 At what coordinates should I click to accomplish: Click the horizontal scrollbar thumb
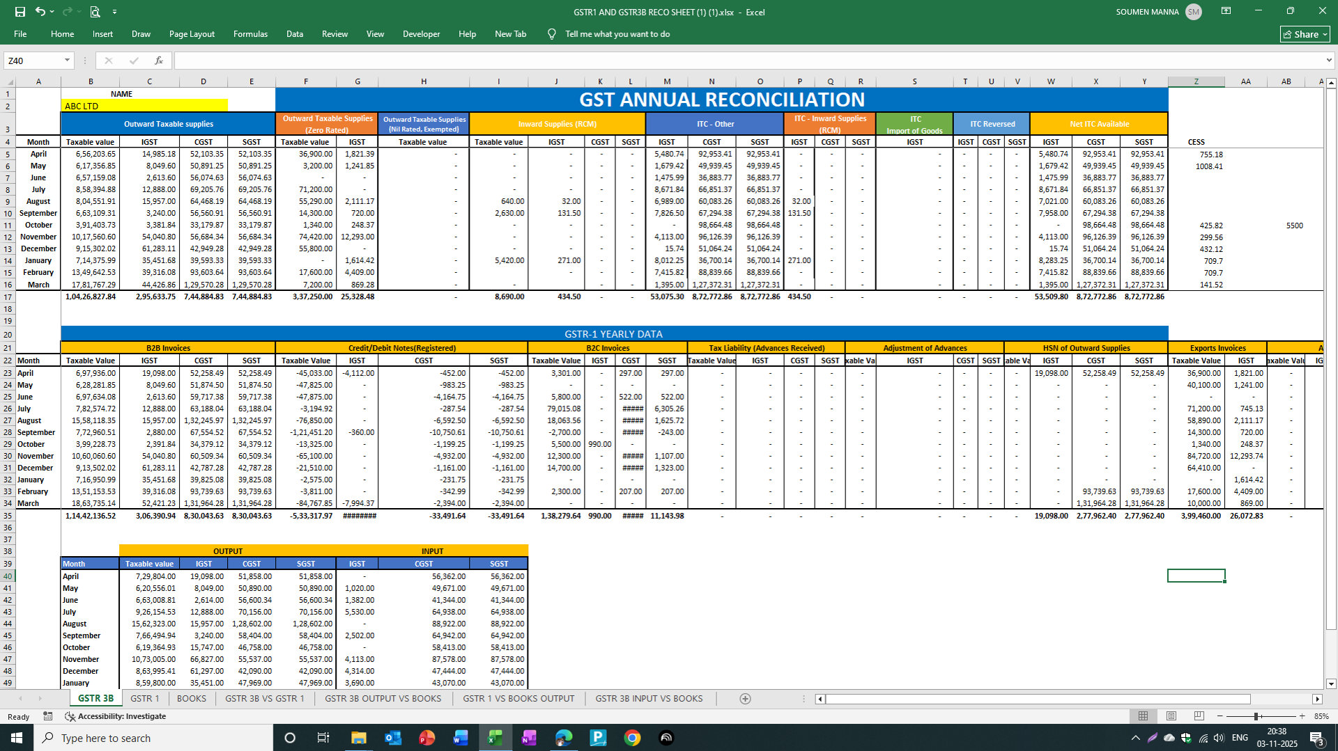click(1038, 699)
